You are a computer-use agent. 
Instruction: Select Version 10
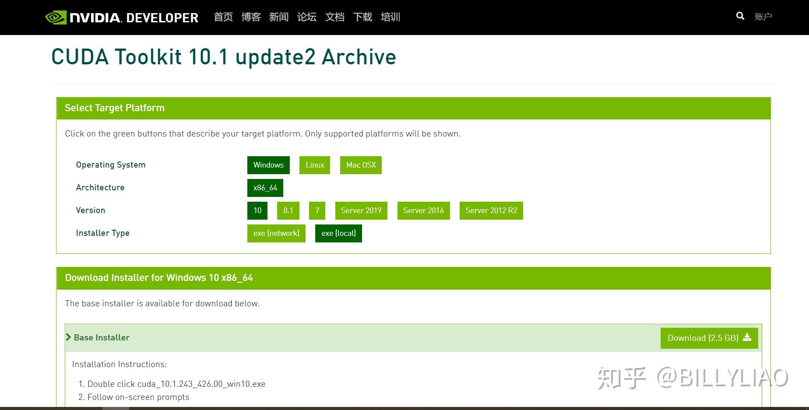[257, 210]
